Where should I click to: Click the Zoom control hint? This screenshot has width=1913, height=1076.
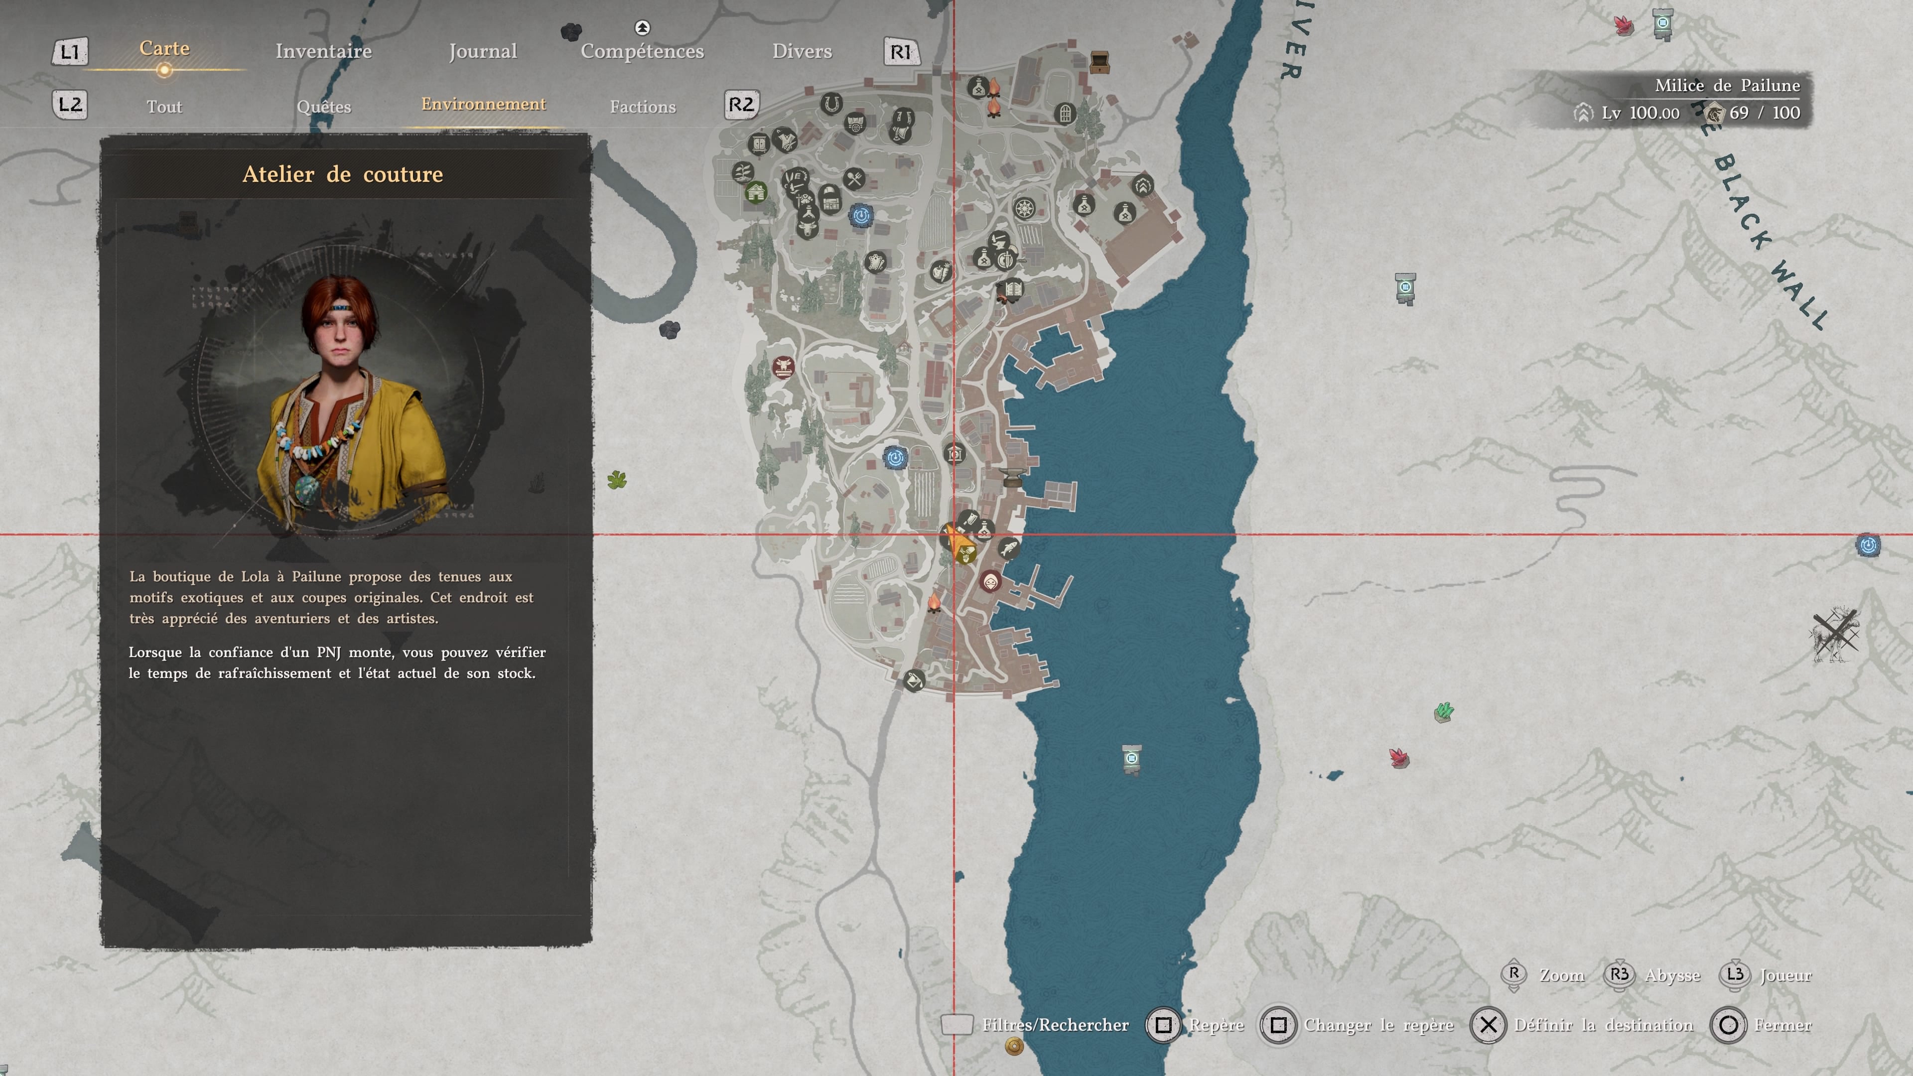pos(1542,975)
